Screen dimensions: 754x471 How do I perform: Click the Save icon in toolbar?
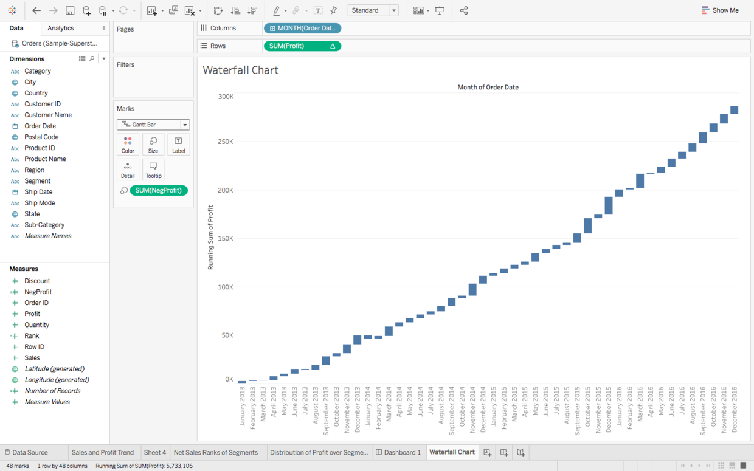tap(70, 10)
